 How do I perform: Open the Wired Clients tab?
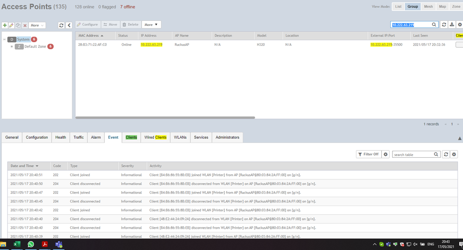coord(155,137)
